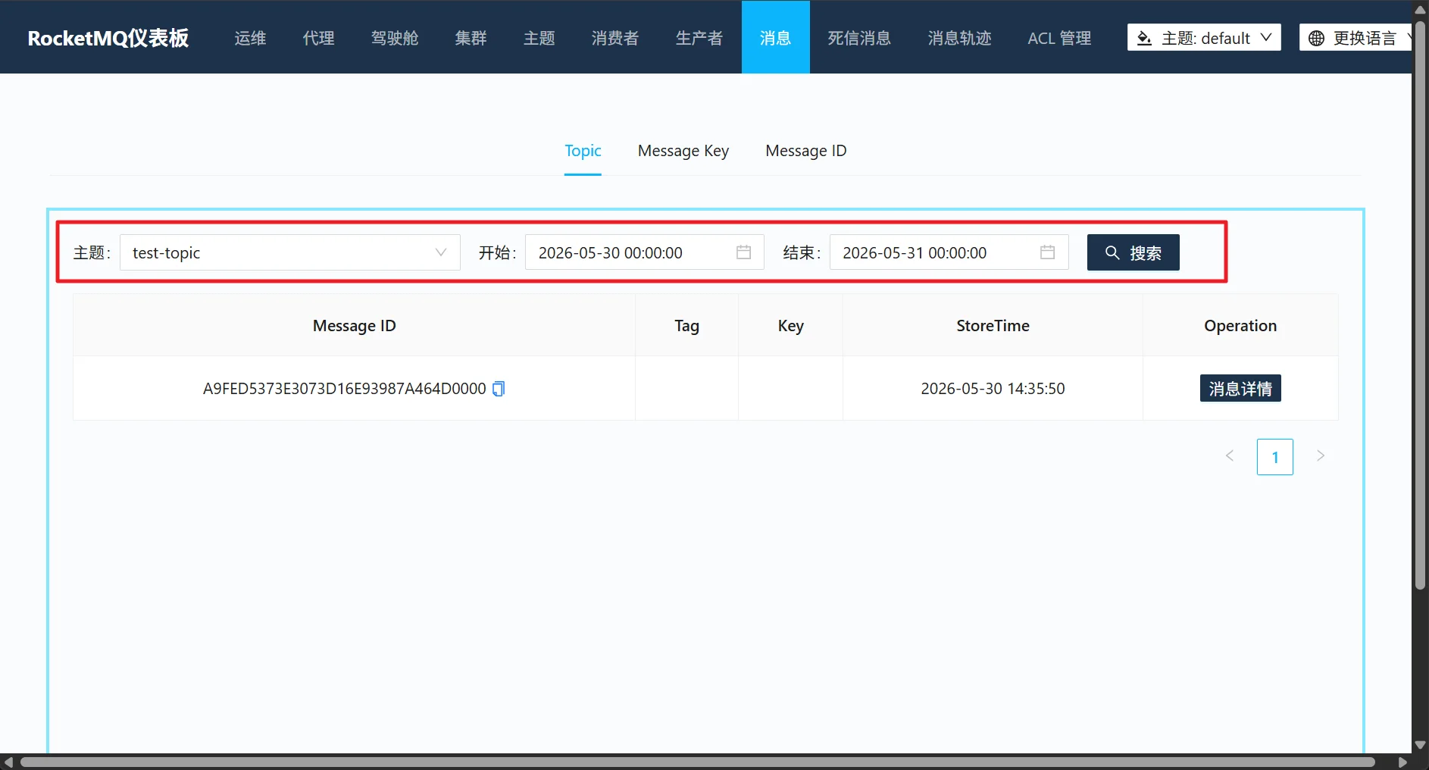Open the 代理 menu
The image size is (1429, 770).
click(x=318, y=37)
